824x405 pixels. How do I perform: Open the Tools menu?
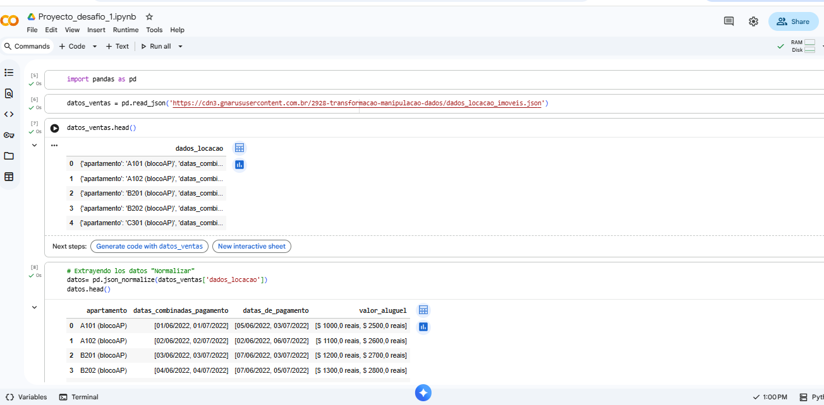[154, 30]
